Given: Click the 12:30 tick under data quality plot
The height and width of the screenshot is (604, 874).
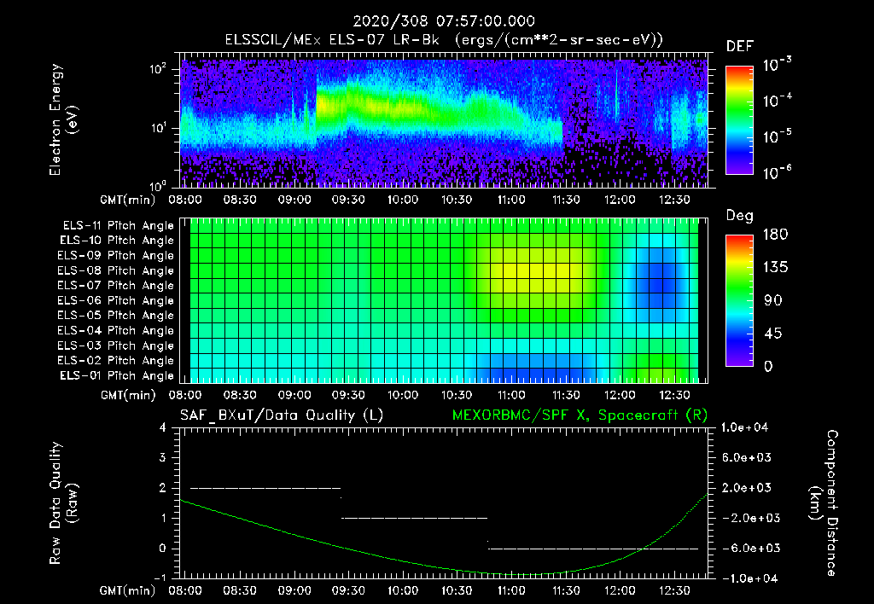Looking at the screenshot, I should coord(674,590).
